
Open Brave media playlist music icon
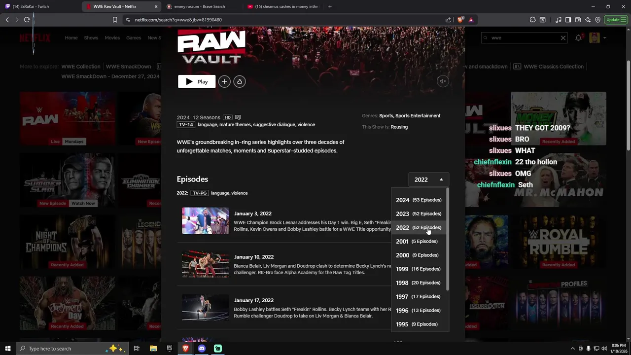click(558, 20)
